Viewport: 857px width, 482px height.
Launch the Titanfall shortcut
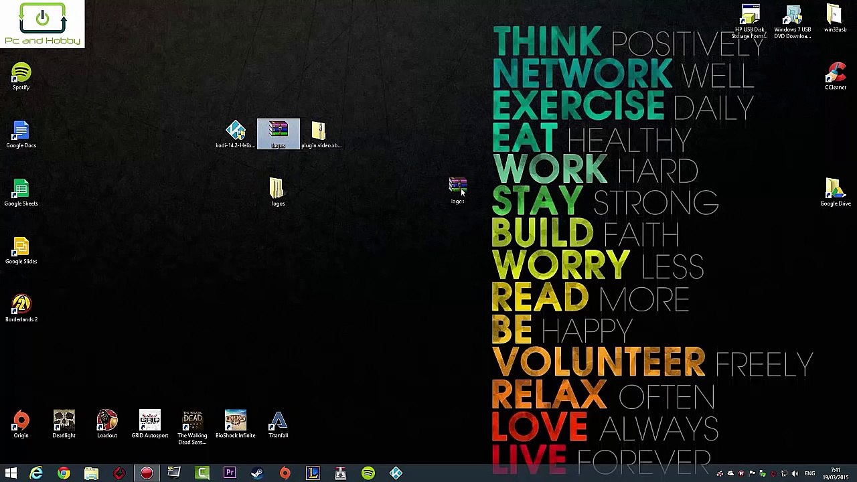click(x=278, y=424)
